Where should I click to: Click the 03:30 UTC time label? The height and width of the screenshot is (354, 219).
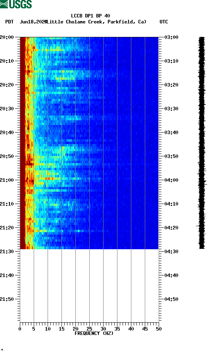click(x=171, y=109)
